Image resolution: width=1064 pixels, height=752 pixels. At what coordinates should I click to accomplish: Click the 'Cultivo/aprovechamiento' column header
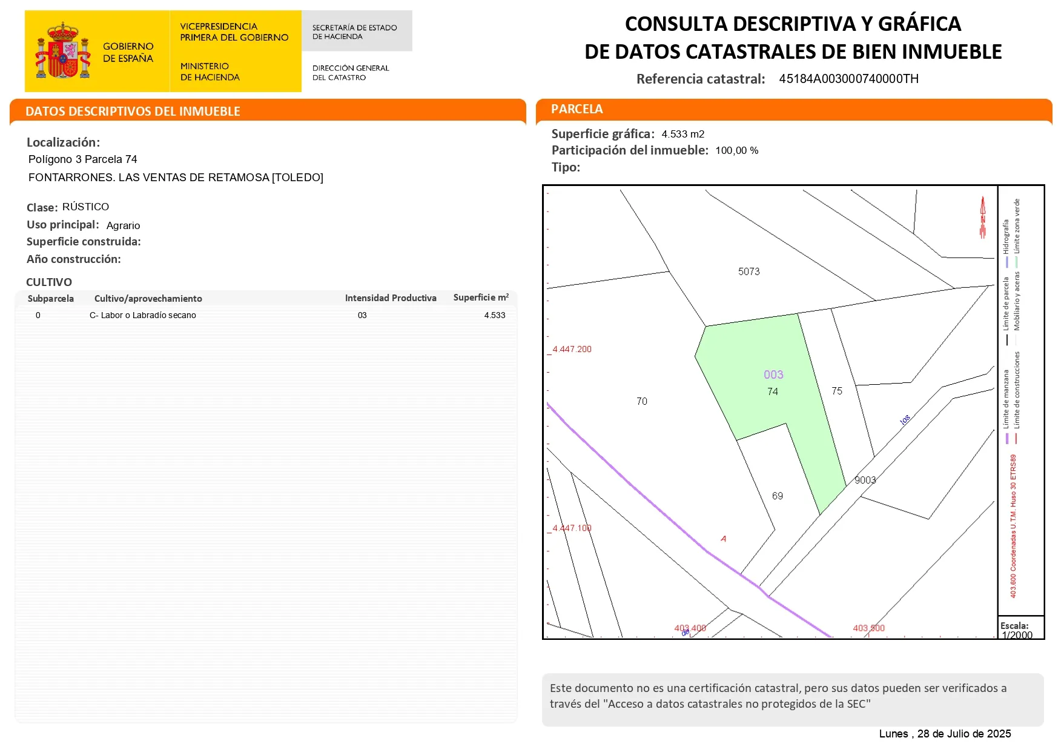148,299
